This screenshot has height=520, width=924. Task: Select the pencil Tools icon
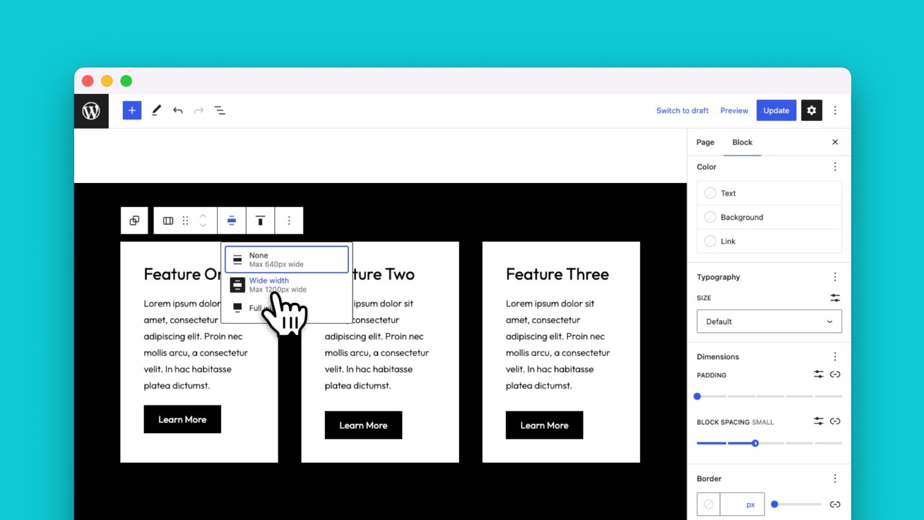click(156, 110)
